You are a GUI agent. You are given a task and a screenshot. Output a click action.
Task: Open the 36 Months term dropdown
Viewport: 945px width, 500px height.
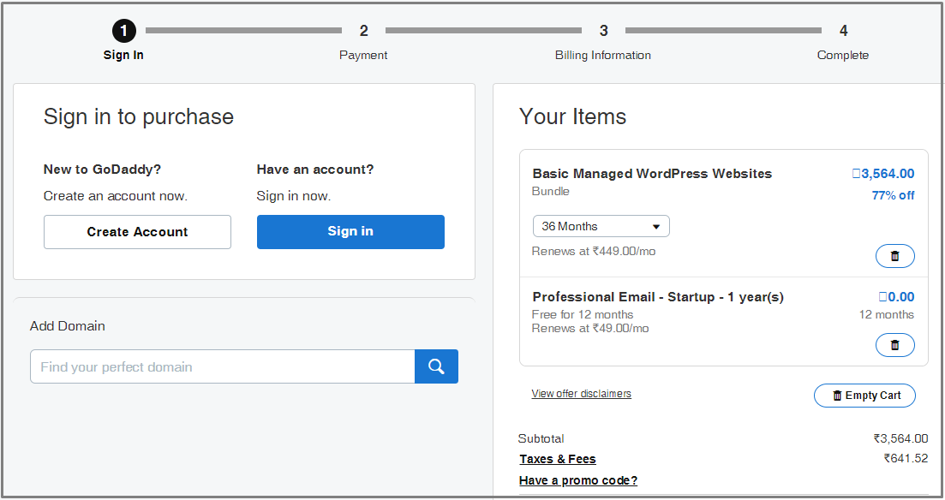click(601, 227)
